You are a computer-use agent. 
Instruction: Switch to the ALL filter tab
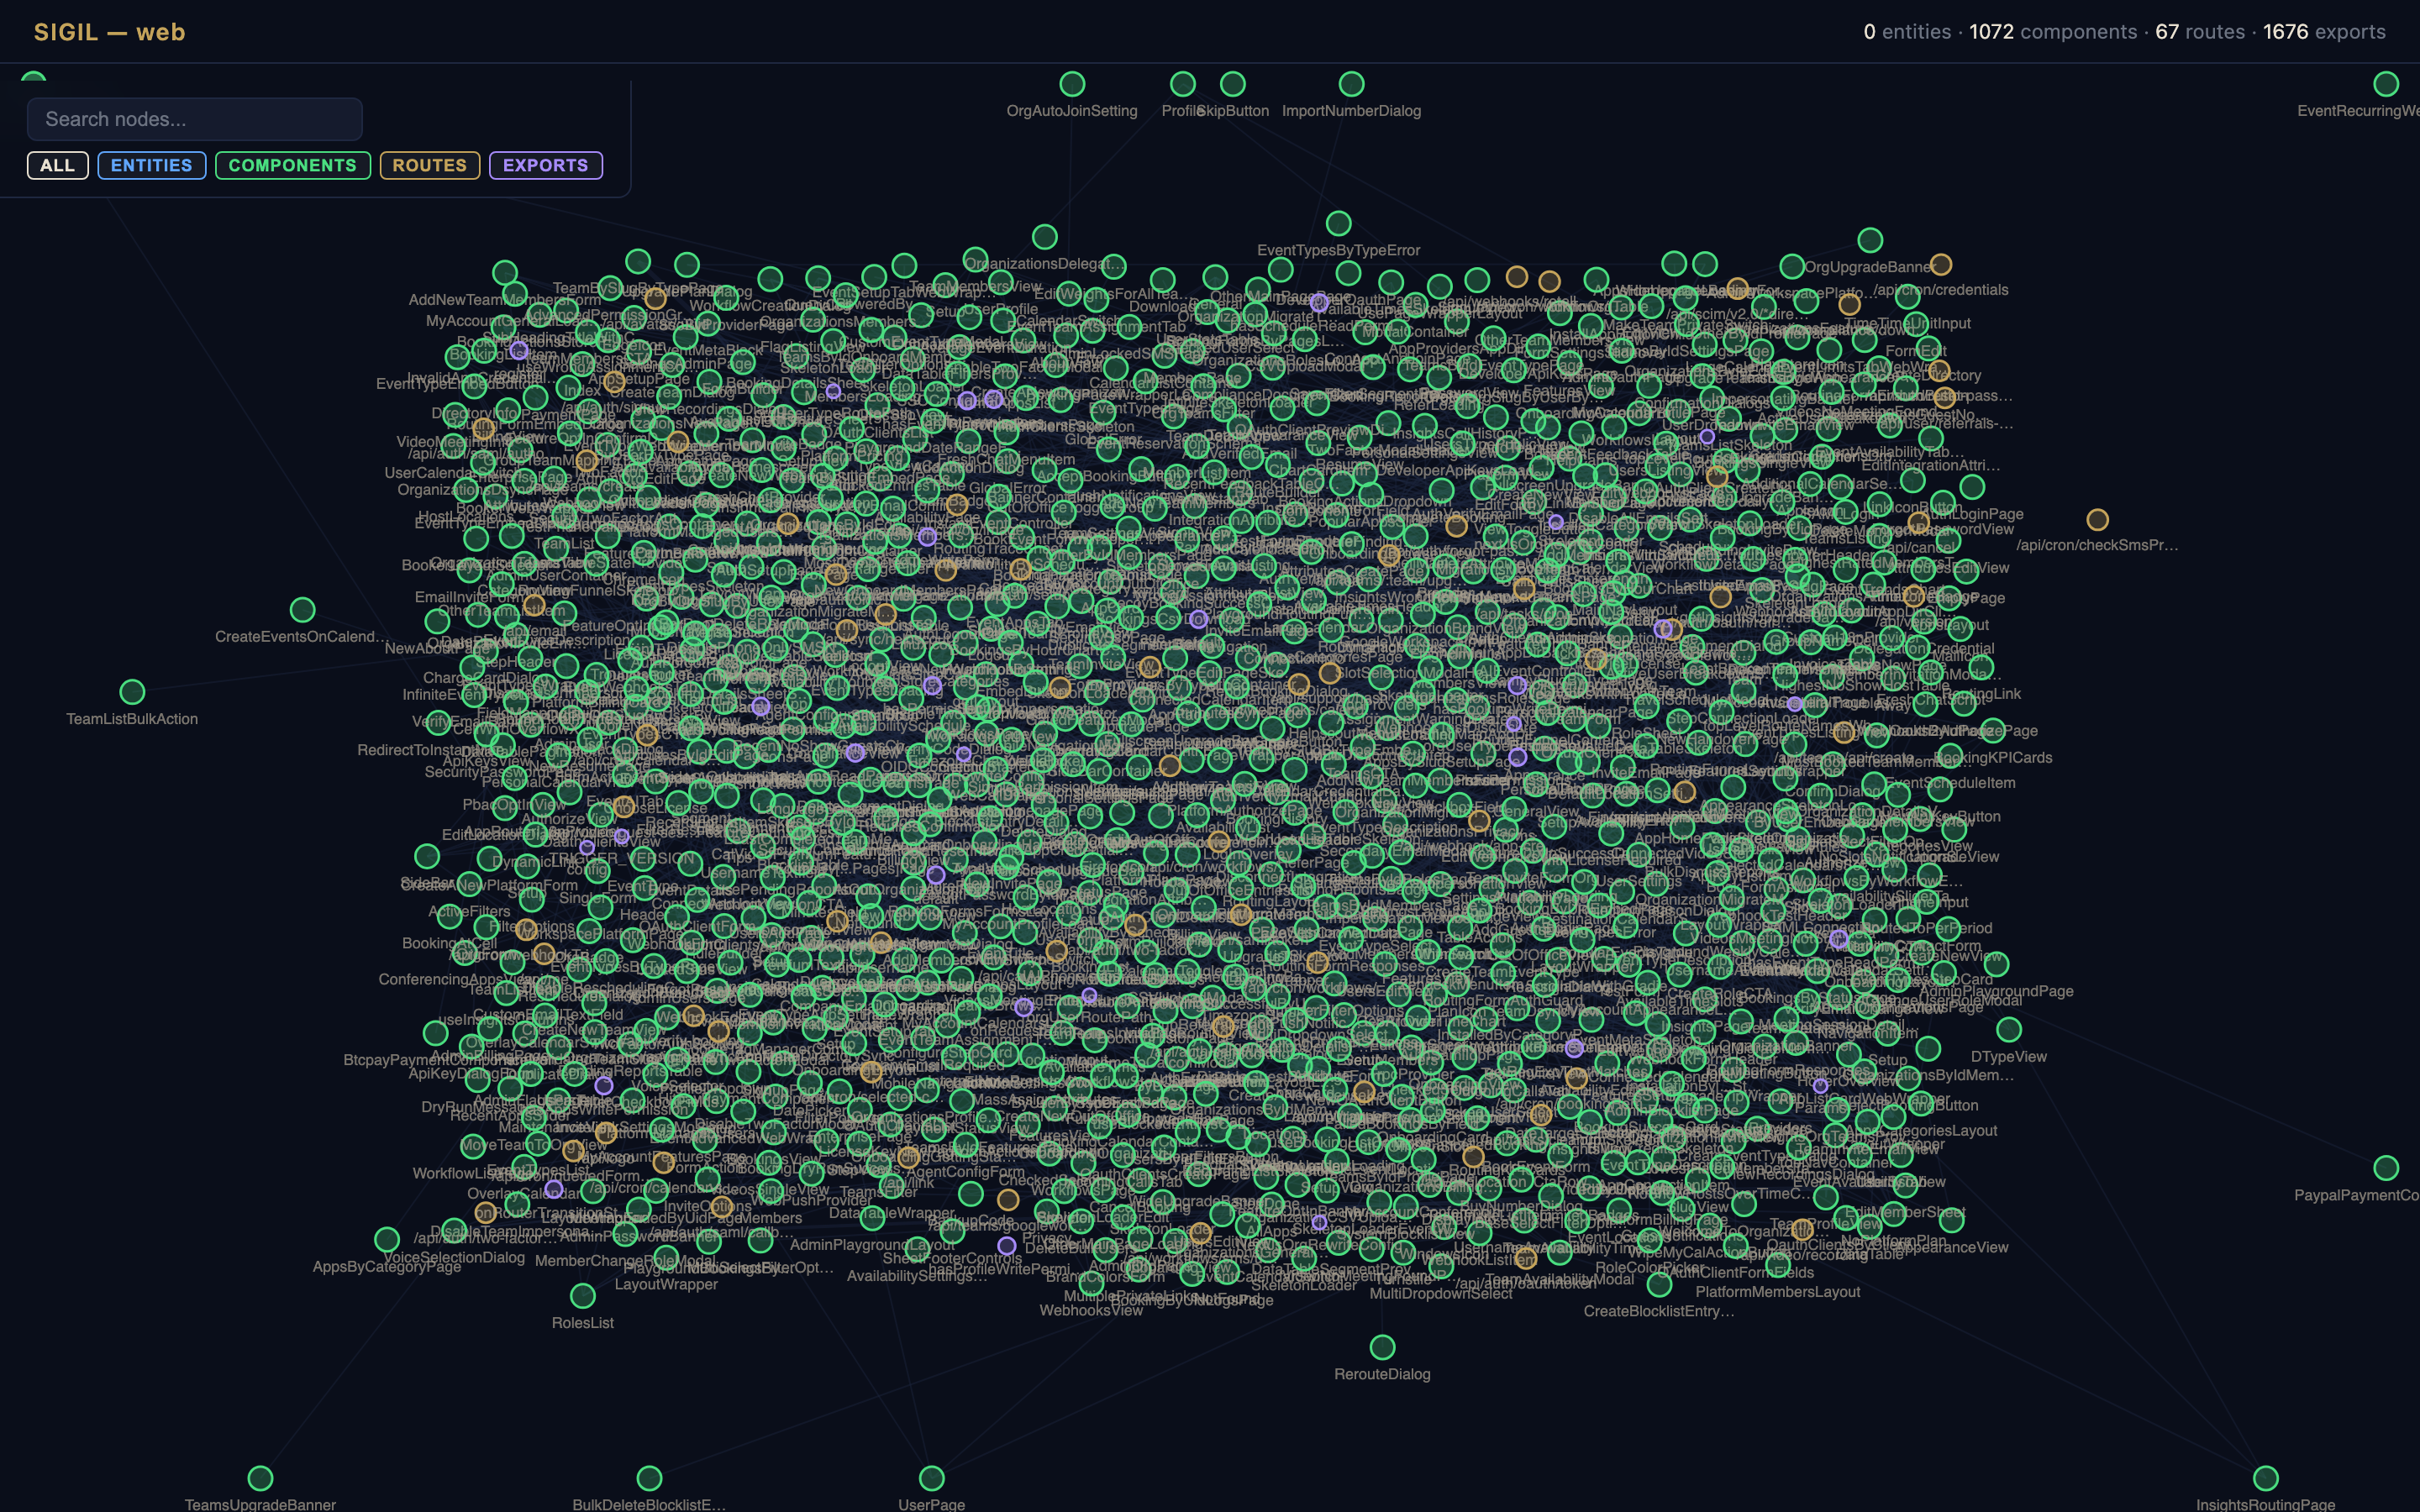57,165
